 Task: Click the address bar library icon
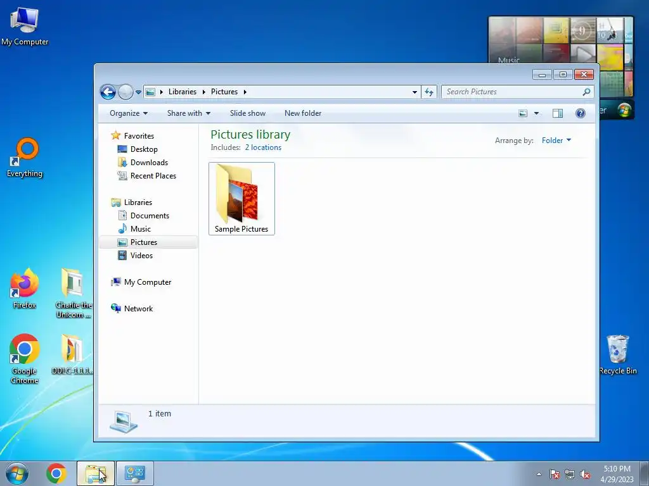pyautogui.click(x=150, y=92)
